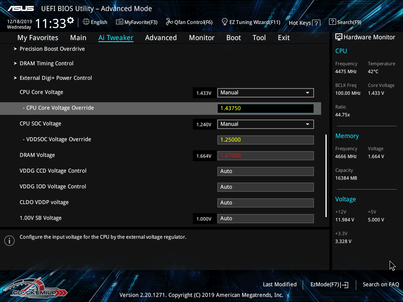Click the vertical scrollbar in settings list
Viewport: 403px width, 302px height.
tap(326, 175)
